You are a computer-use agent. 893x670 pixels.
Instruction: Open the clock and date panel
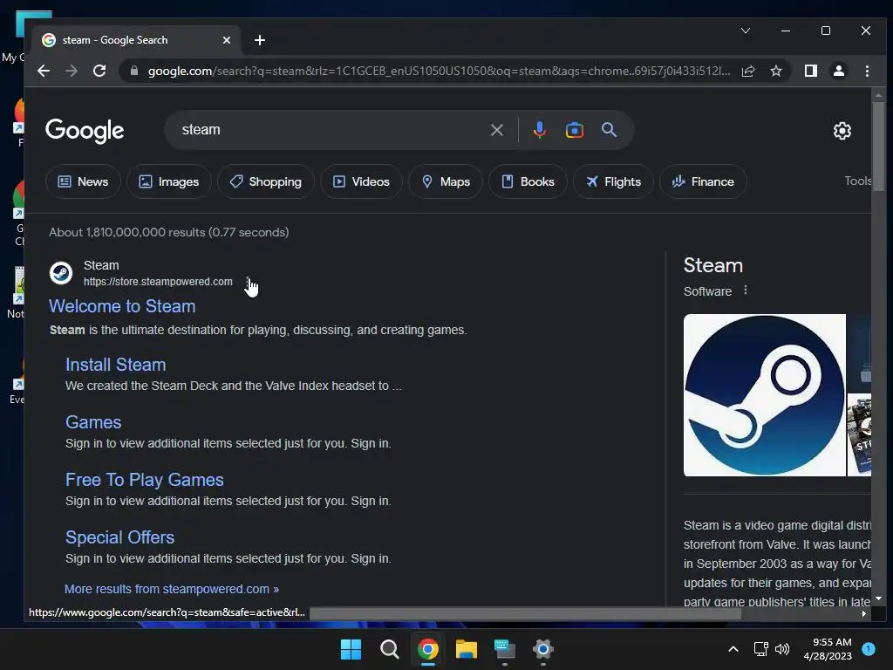click(828, 649)
